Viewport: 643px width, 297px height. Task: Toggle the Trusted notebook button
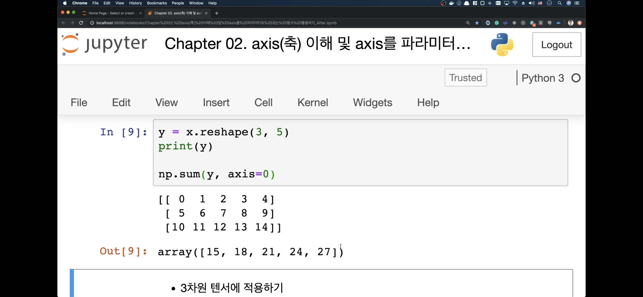pos(465,78)
